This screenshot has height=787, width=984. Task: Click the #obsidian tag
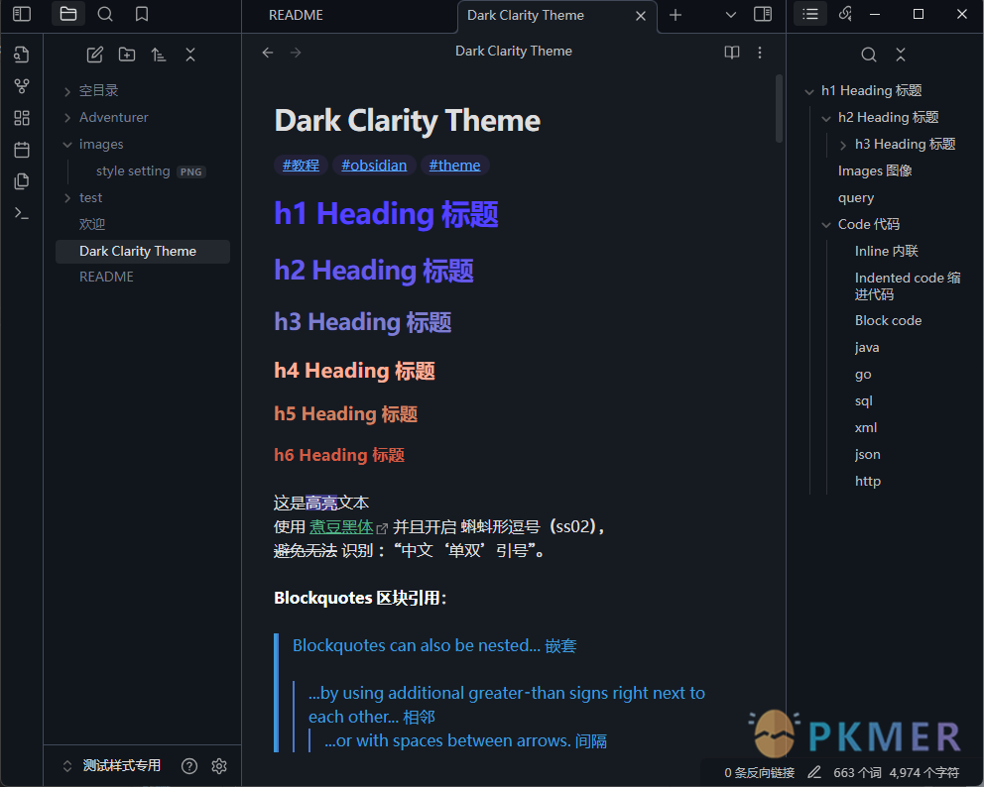point(374,165)
